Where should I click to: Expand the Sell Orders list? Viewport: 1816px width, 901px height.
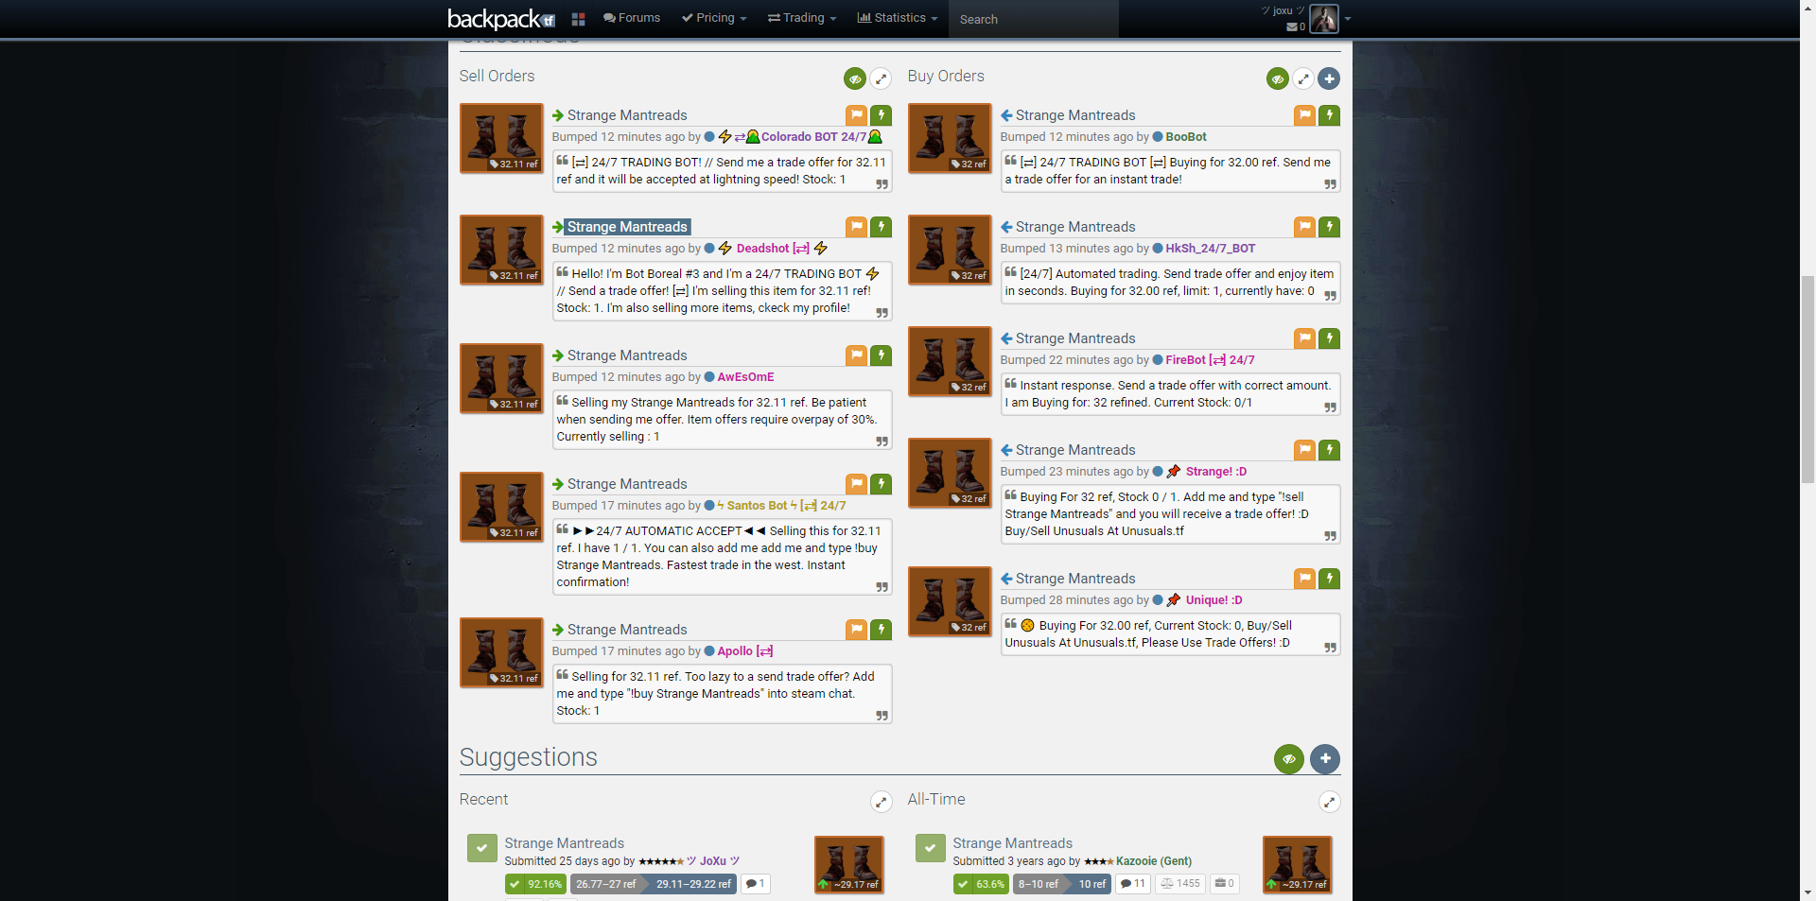click(881, 78)
